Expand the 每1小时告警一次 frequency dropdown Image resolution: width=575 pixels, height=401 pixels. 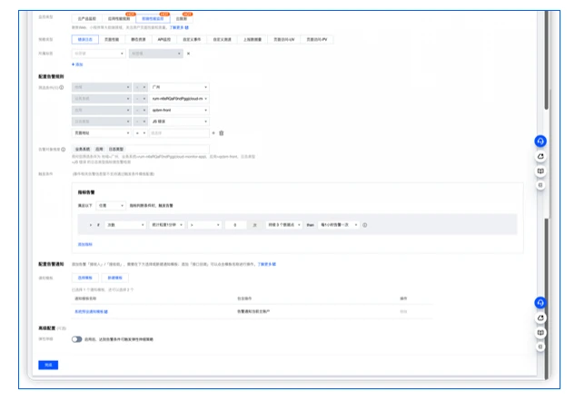click(337, 224)
